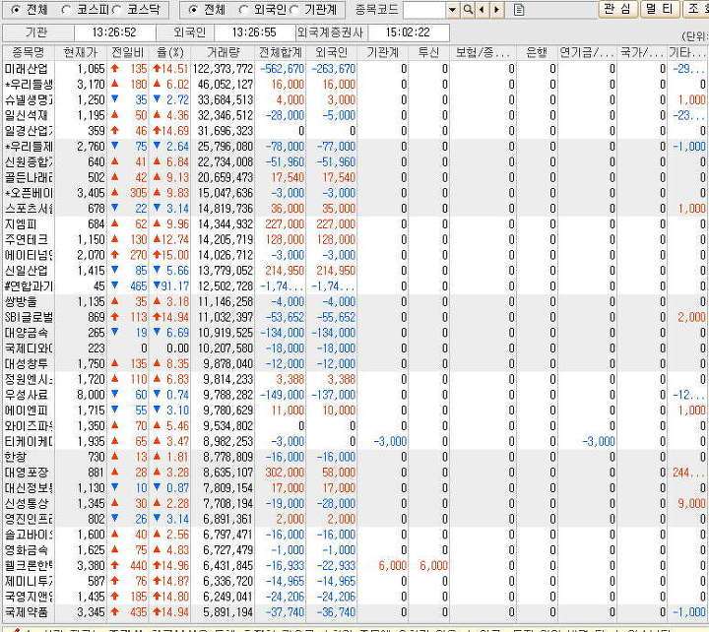
Task: Sort by 전일비 column header
Action: point(127,52)
